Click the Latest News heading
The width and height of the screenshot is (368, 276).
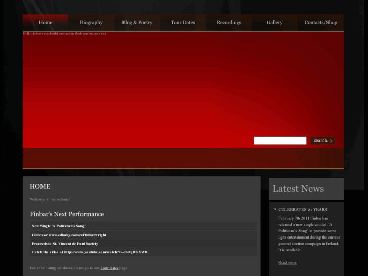point(298,188)
